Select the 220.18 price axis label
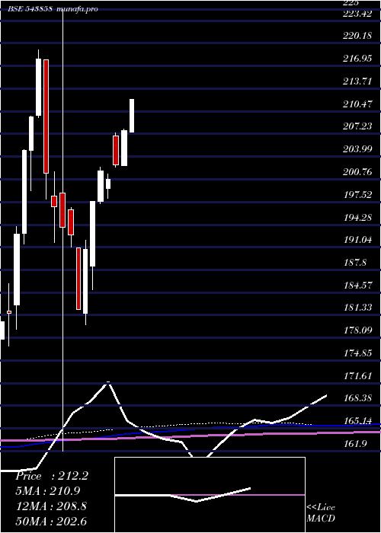 coord(357,36)
